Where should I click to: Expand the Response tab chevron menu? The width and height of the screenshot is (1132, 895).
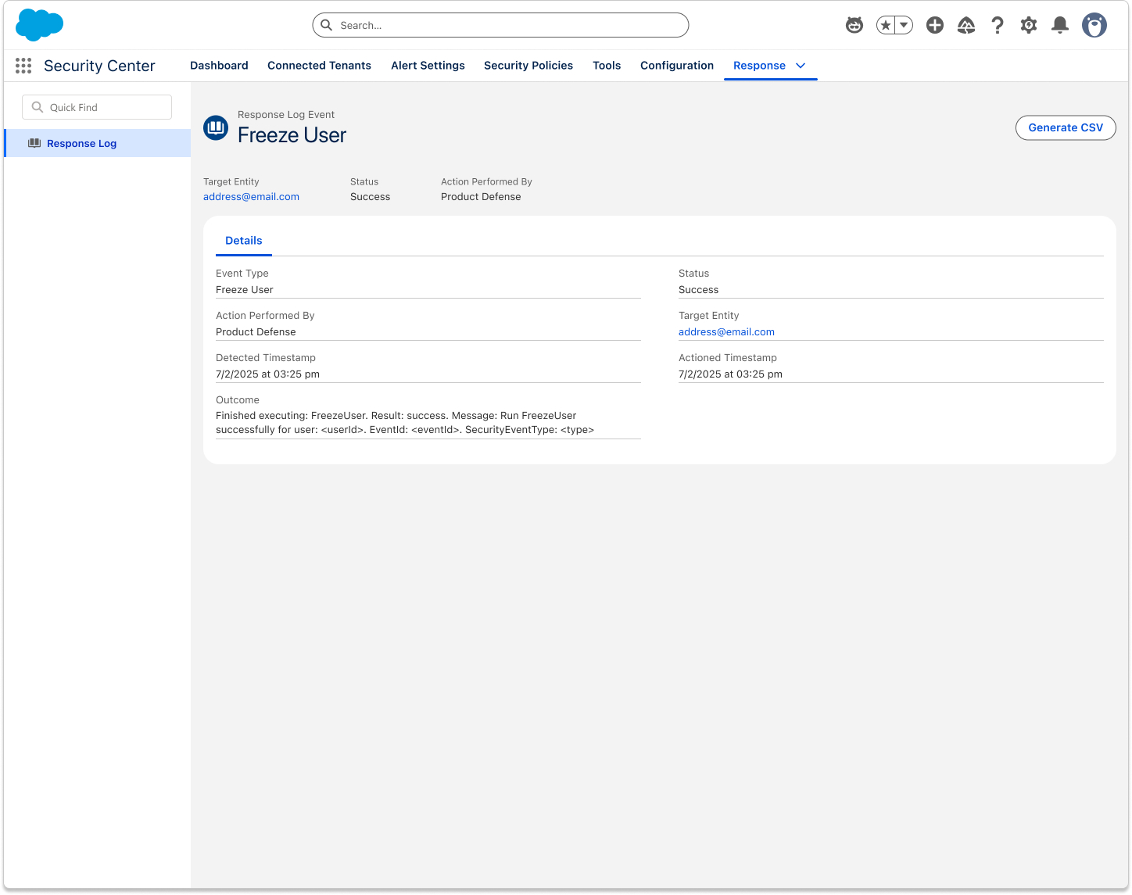pyautogui.click(x=801, y=66)
